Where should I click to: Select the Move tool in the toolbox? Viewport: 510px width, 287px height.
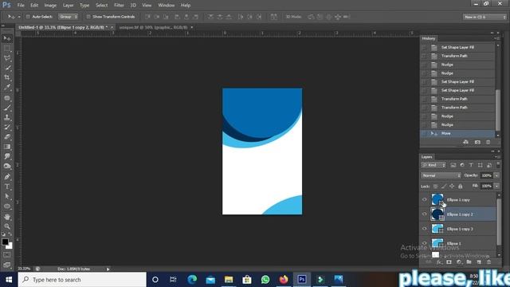pyautogui.click(x=7, y=38)
